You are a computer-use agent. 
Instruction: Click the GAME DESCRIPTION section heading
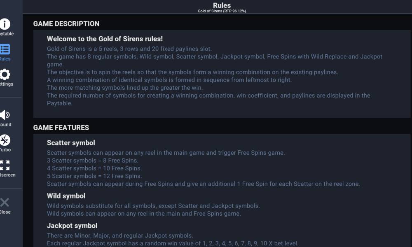pyautogui.click(x=66, y=24)
